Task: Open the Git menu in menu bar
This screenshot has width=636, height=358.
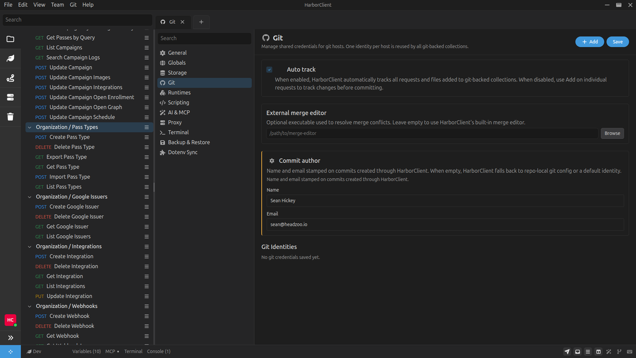Action: (73, 4)
